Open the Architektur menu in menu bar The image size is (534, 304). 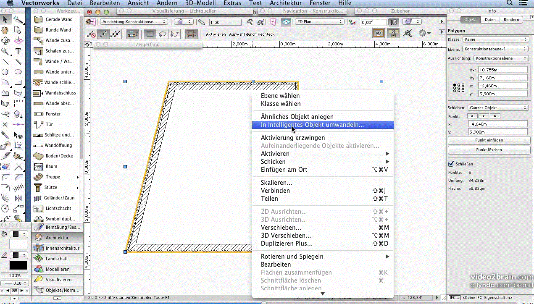point(286,3)
